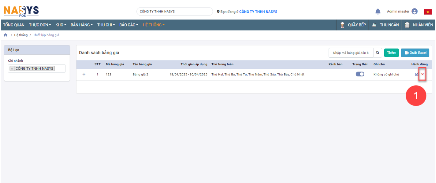Edit price list Bảng giá 2

417,74
